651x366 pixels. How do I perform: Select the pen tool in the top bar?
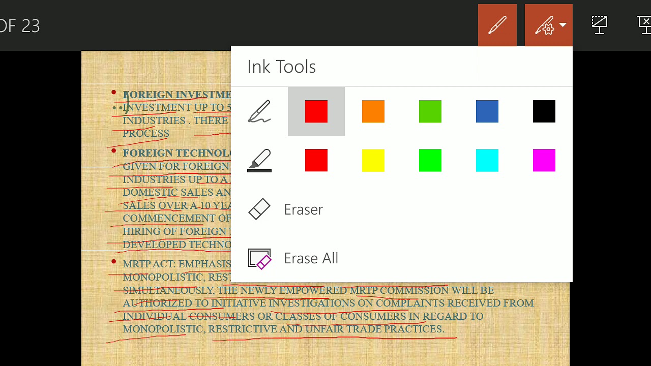coord(497,25)
